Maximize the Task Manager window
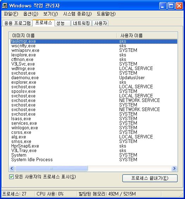Image resolution: width=185 pixels, height=199 pixels. [171, 6]
